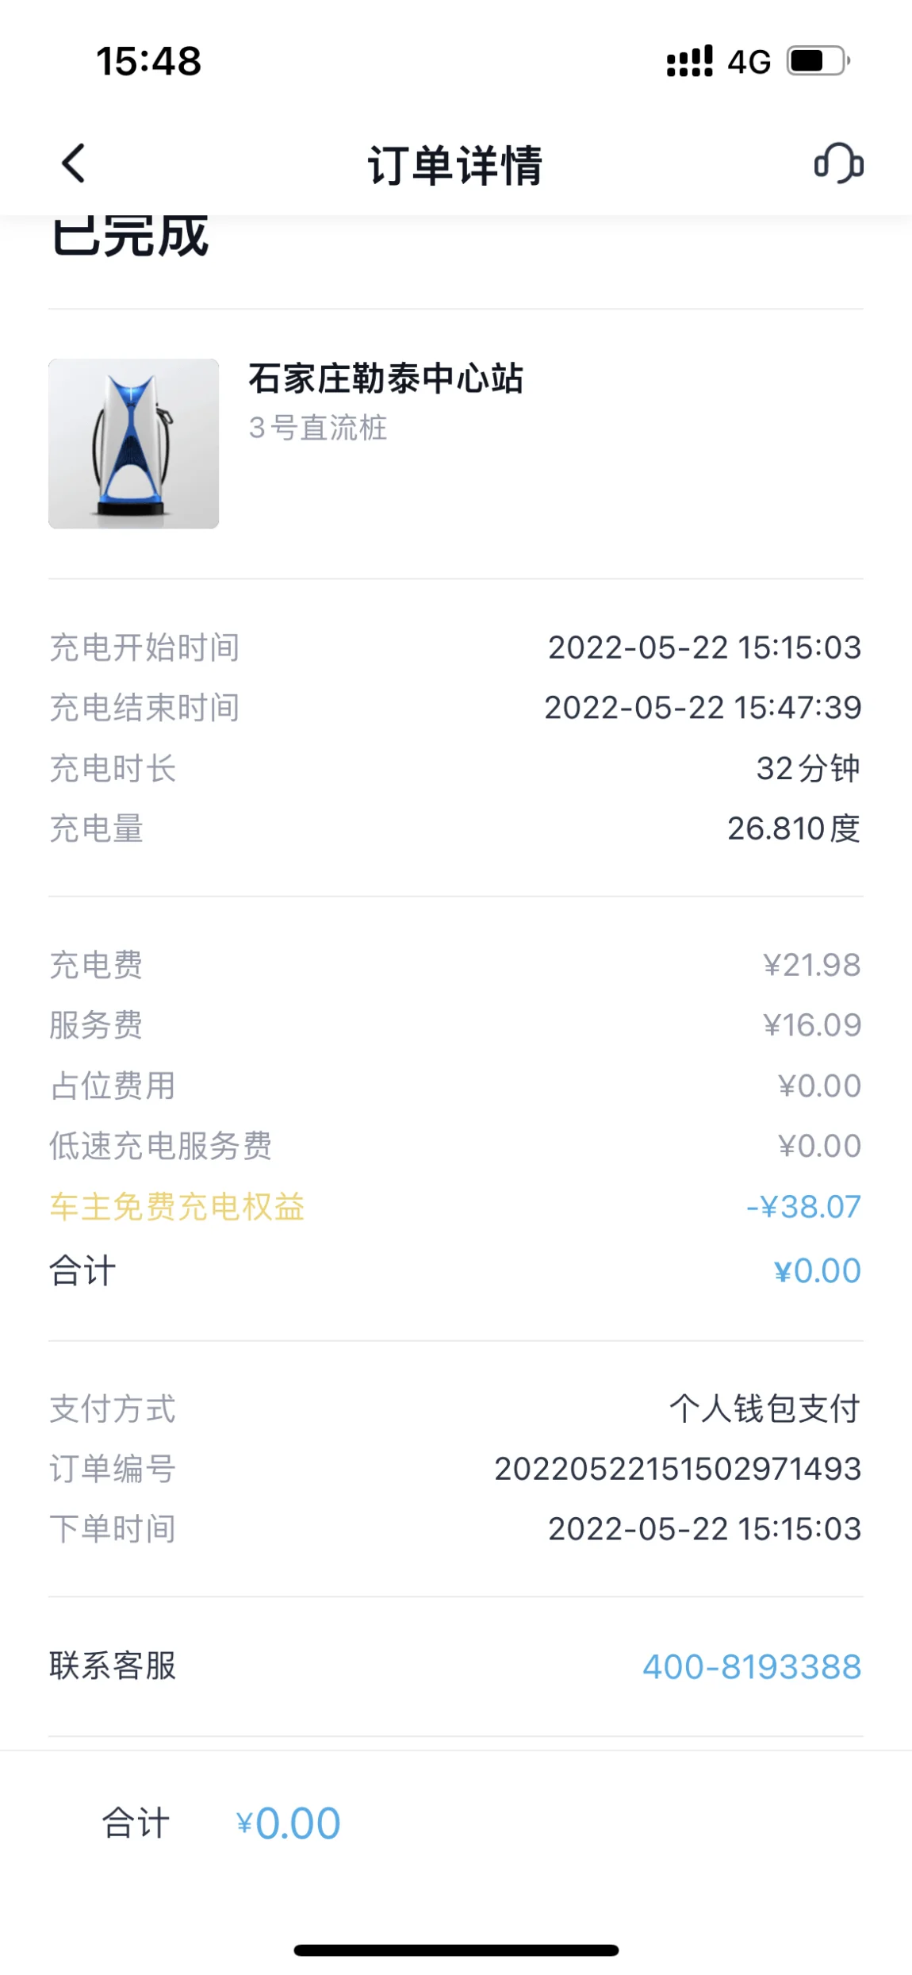Tap the battery status icon
The width and height of the screenshot is (912, 1975).
coord(818,61)
